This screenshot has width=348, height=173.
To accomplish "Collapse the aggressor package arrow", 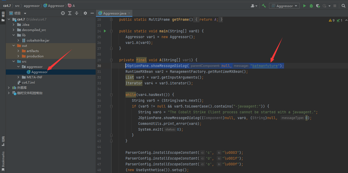I will coord(18,67).
